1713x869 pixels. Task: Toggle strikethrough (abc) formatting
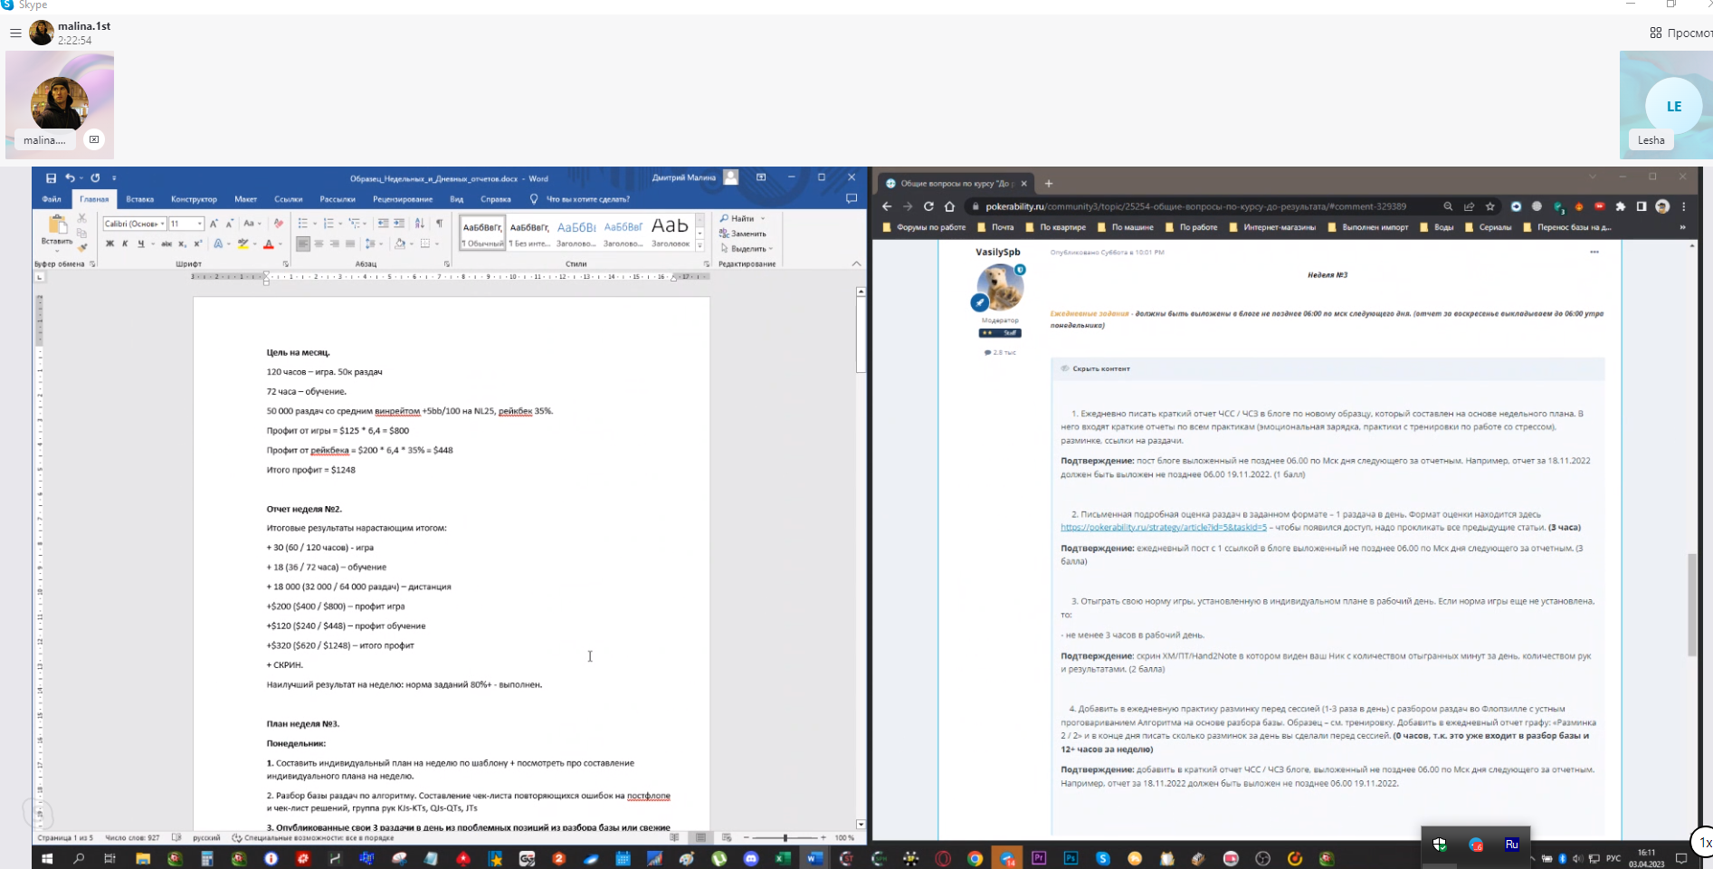coord(167,244)
